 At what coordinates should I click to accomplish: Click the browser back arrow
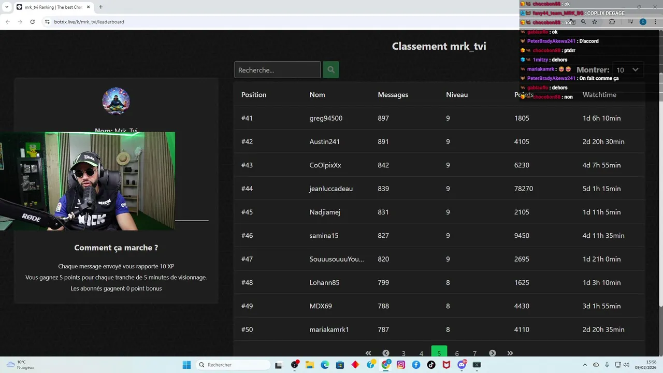7,22
